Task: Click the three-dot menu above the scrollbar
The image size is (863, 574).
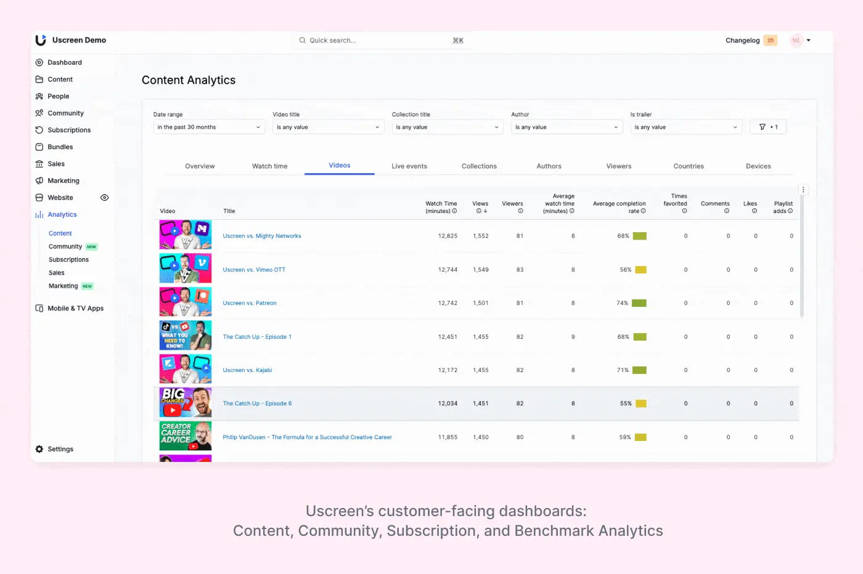Action: click(803, 190)
